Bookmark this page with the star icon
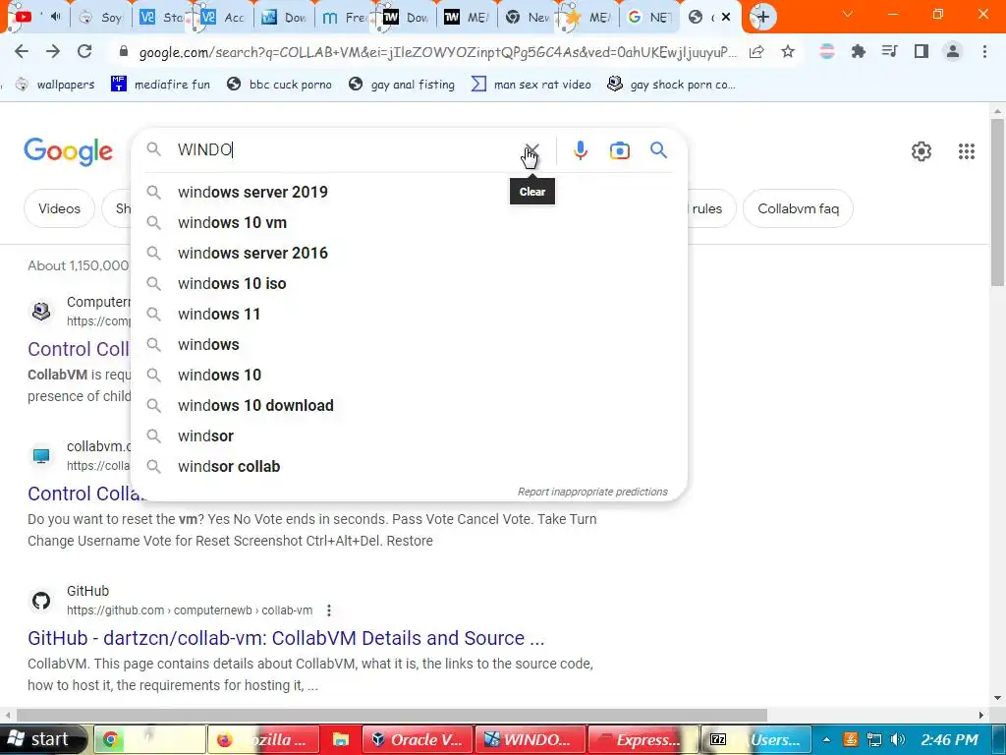The width and height of the screenshot is (1006, 755). (x=788, y=52)
